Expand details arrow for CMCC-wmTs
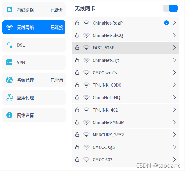 coord(175,72)
